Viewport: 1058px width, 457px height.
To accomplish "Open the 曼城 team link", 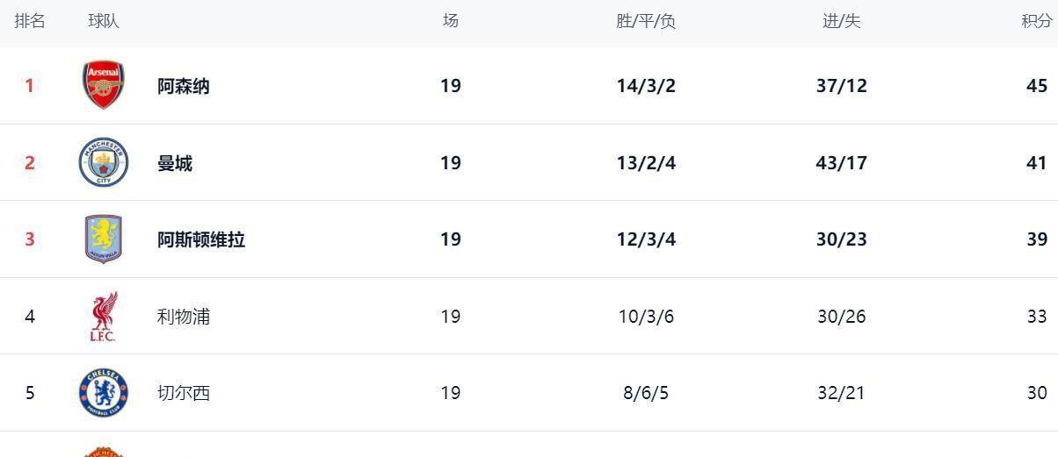I will pos(175,163).
